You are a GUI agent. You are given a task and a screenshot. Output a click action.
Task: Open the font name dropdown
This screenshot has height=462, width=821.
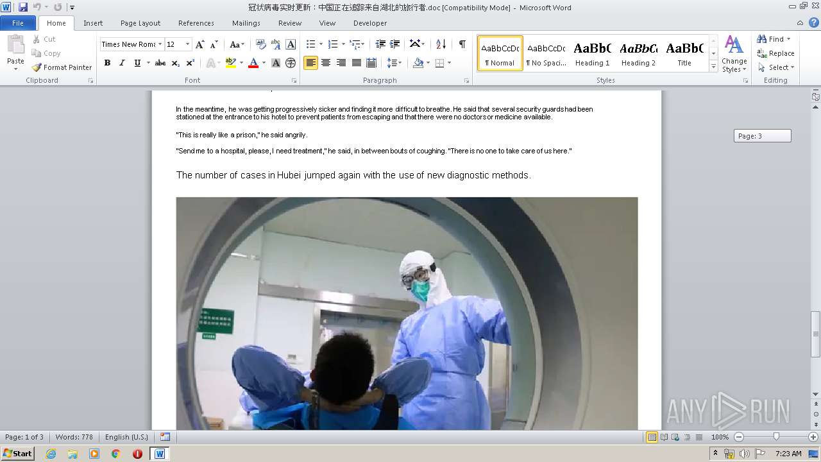[160, 44]
